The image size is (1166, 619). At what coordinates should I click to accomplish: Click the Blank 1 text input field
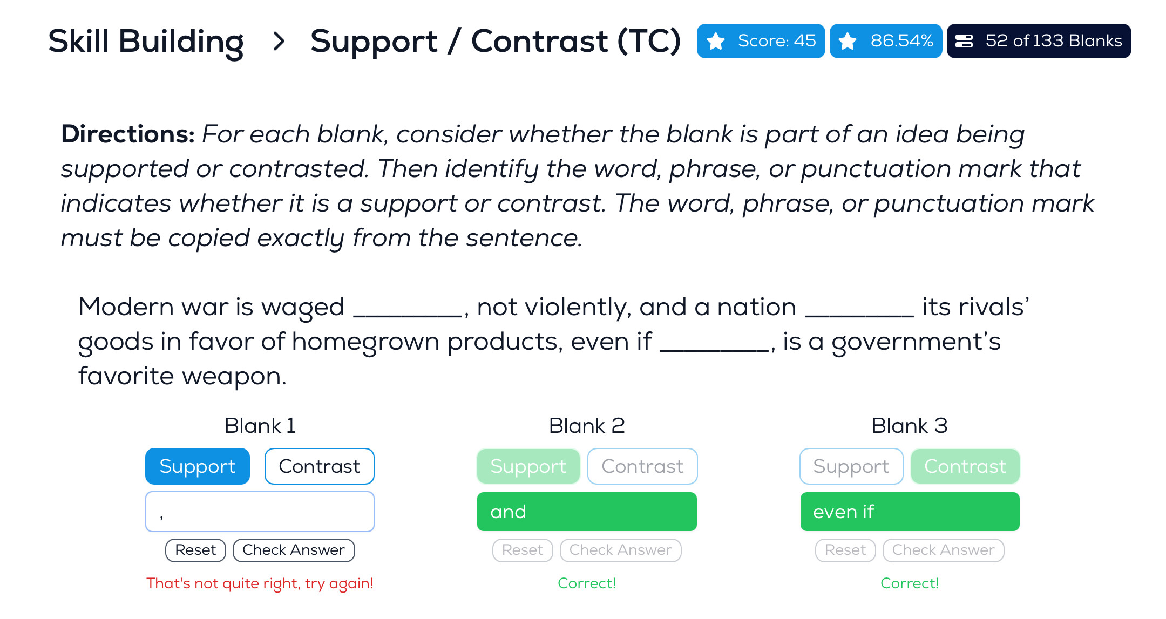click(260, 512)
